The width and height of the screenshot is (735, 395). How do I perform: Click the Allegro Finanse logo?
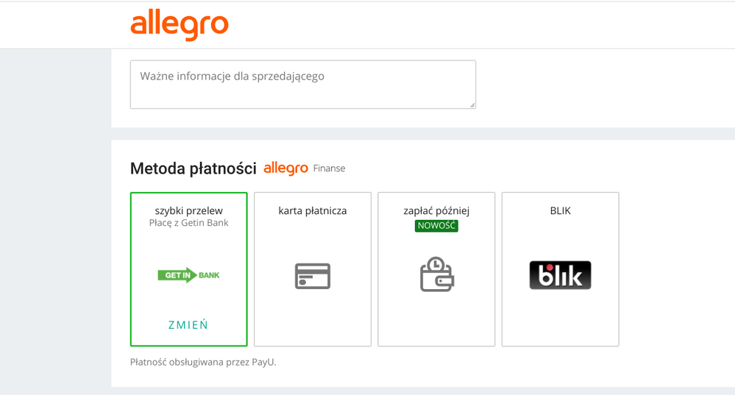(x=304, y=168)
